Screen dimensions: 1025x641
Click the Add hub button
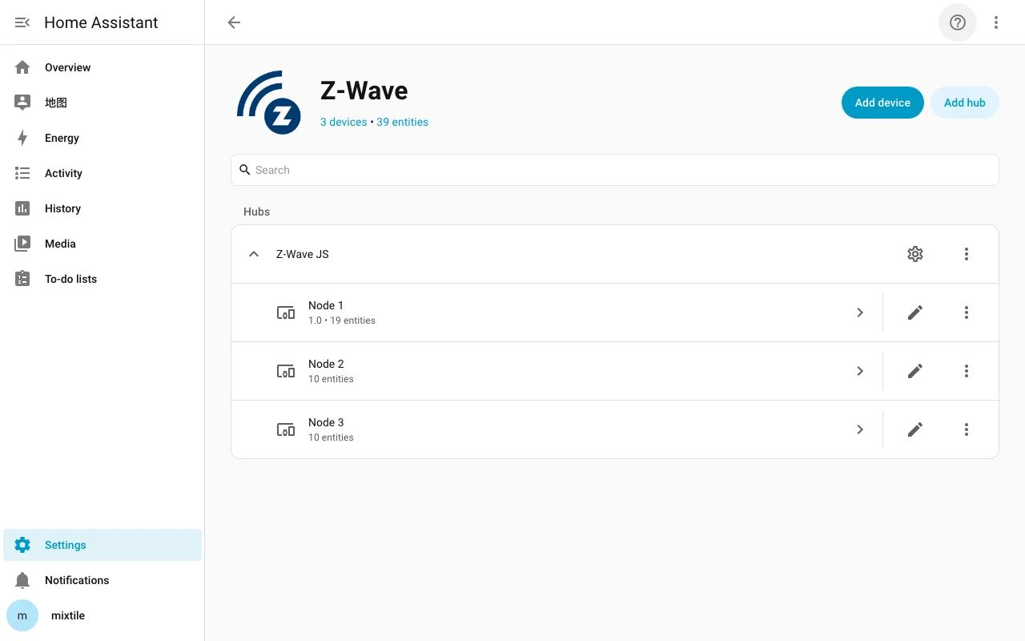coord(965,103)
